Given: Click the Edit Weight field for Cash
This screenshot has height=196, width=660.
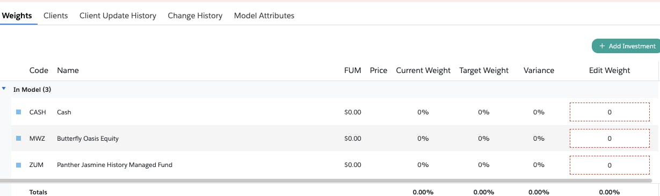Looking at the screenshot, I should [610, 112].
